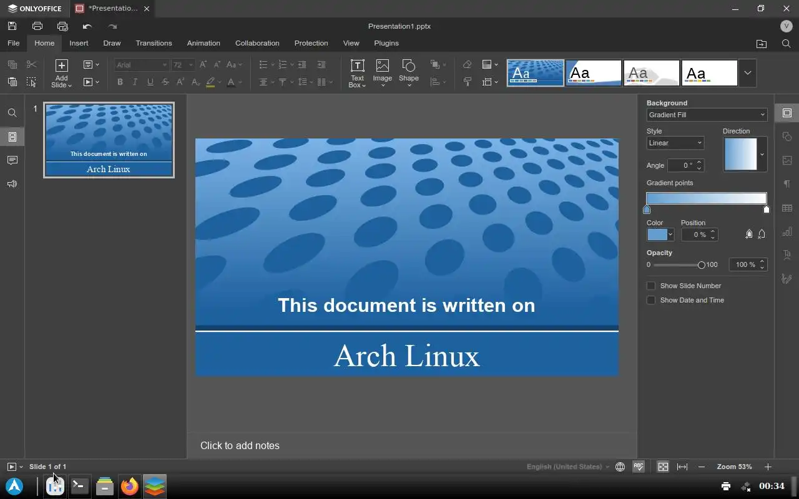Zoom out with the minus button
The image size is (799, 499).
[702, 467]
